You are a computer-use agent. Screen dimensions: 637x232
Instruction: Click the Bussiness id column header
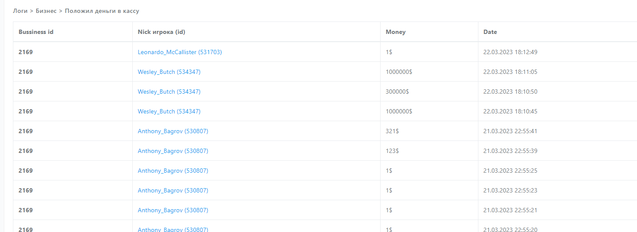(36, 32)
